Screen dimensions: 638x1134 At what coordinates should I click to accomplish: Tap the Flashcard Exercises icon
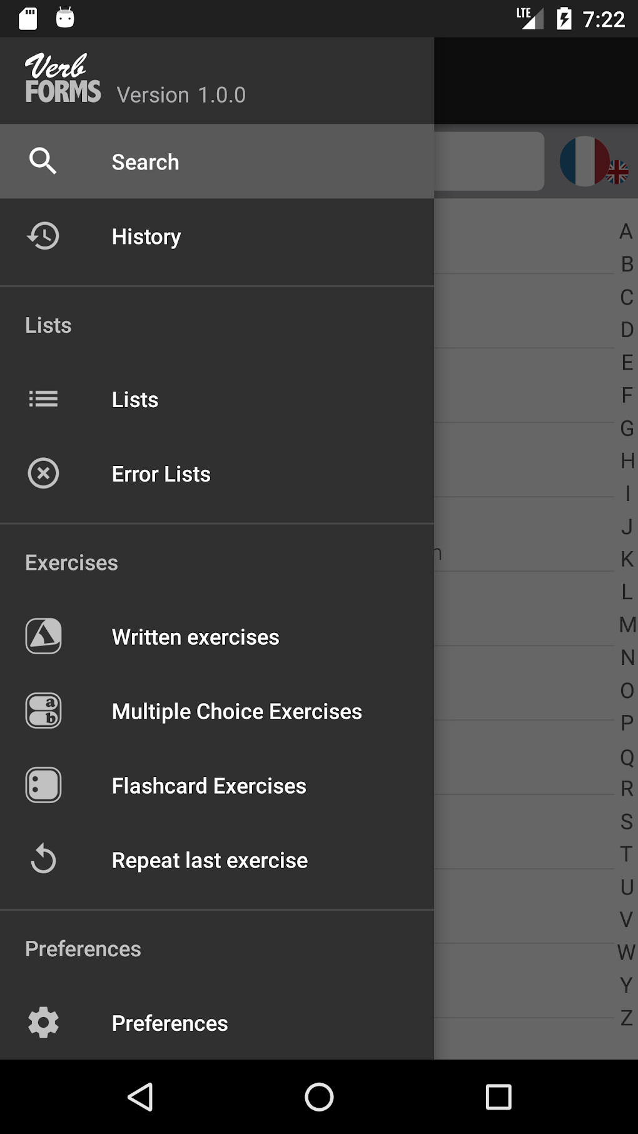click(43, 785)
